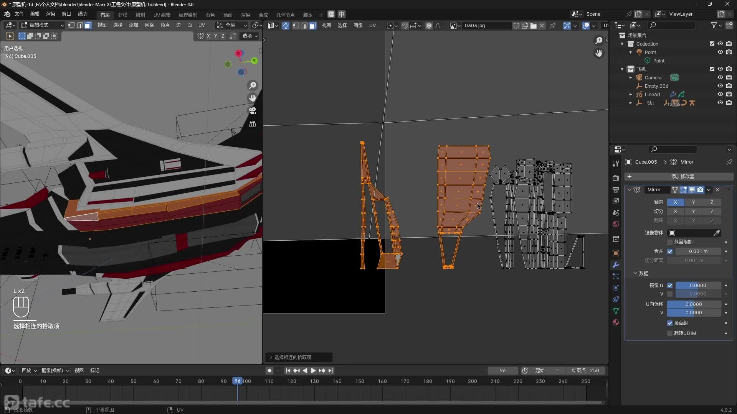
Task: Open the 抠像(插帧) keying dropdown
Action: pyautogui.click(x=55, y=371)
